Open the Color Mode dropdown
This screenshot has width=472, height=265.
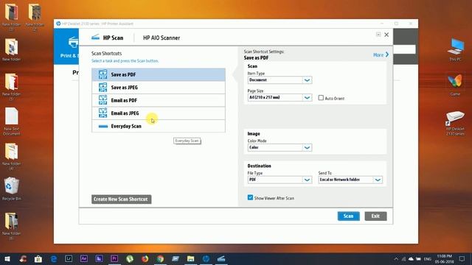280,147
